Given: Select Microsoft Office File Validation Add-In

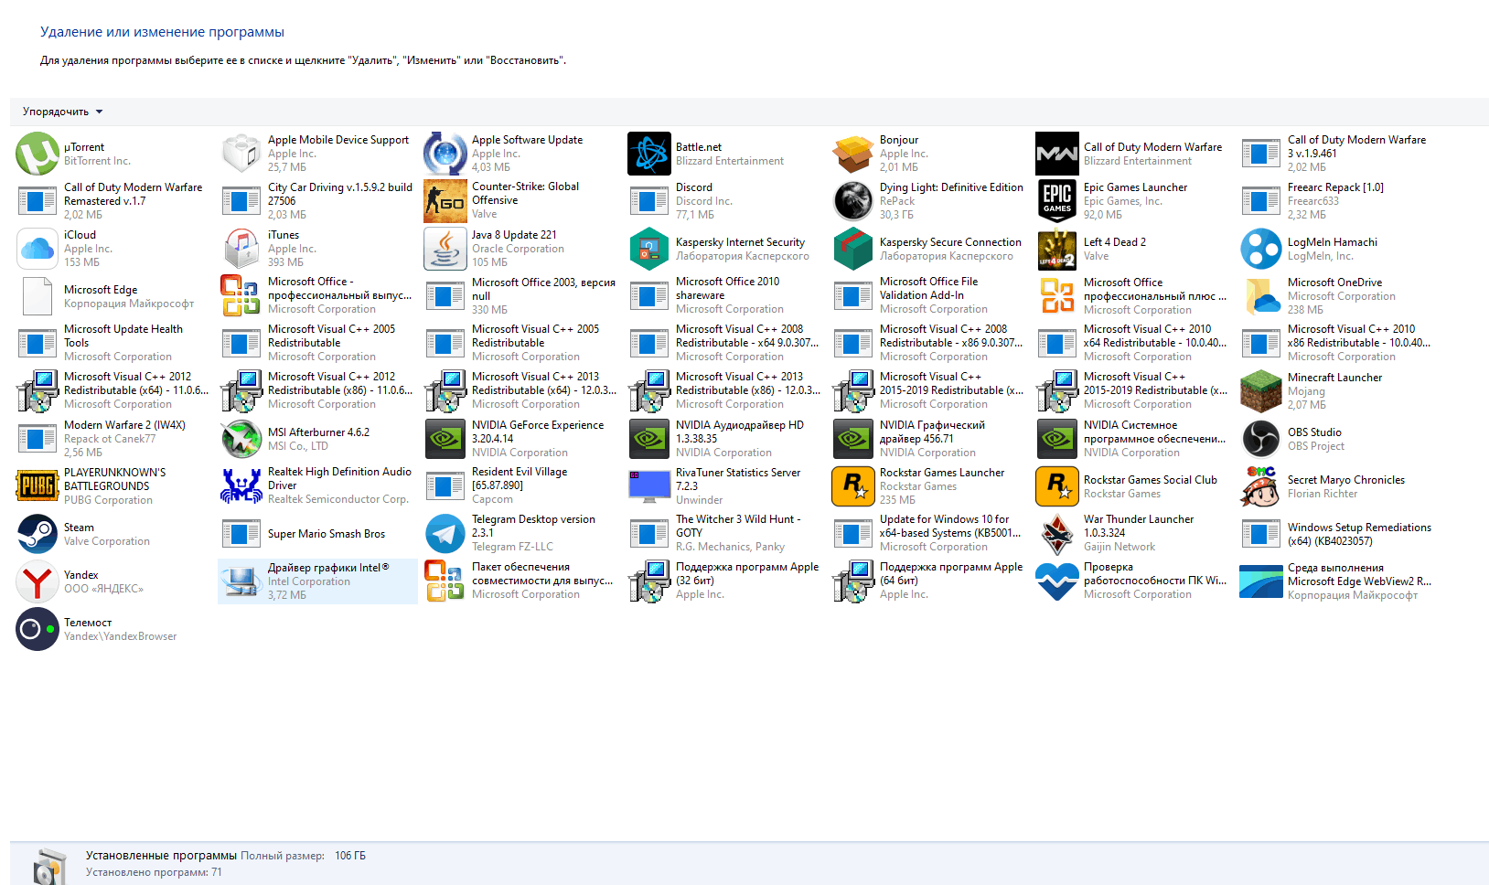Looking at the screenshot, I should (930, 296).
